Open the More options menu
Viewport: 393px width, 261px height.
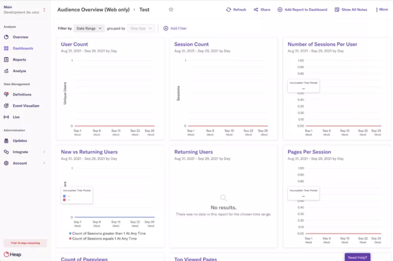coord(381,9)
